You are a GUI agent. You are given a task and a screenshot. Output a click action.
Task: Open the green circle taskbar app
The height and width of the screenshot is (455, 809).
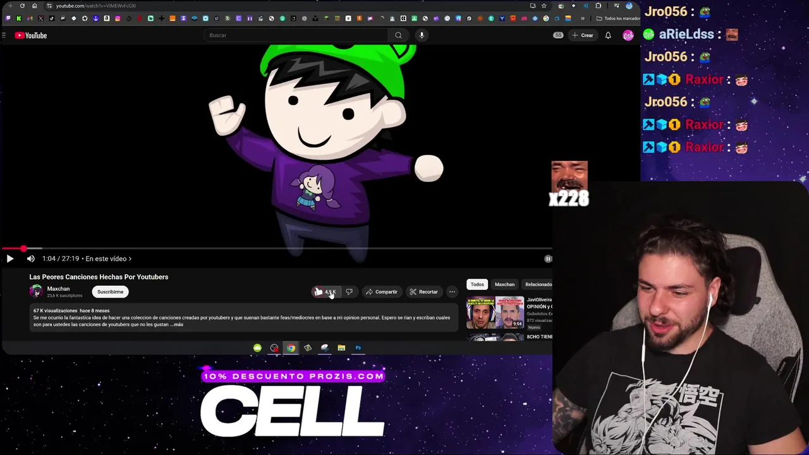pos(257,348)
